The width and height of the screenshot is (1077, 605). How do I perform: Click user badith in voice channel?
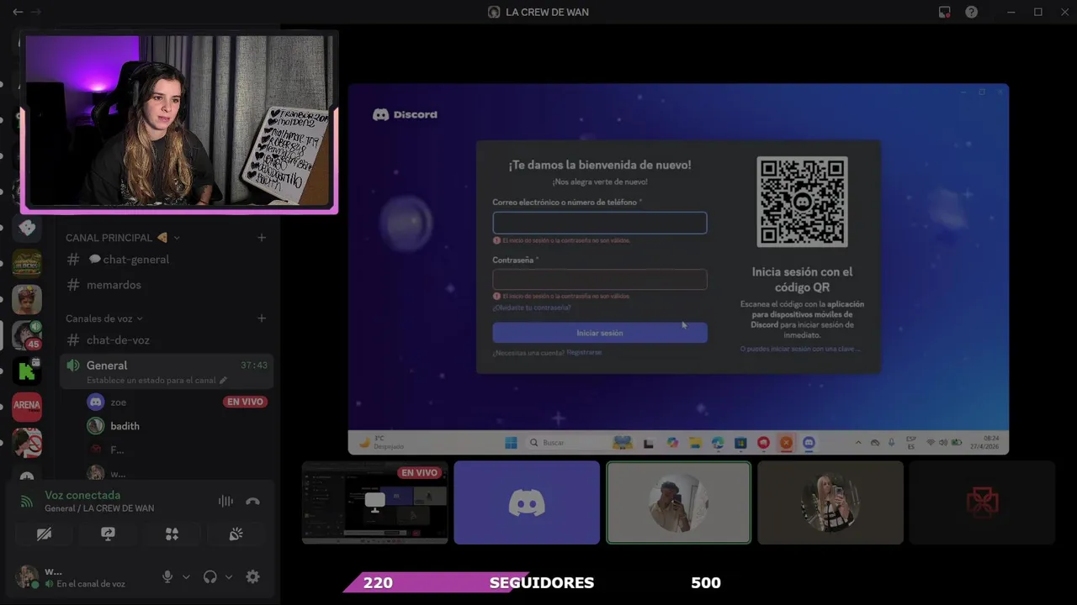click(125, 426)
